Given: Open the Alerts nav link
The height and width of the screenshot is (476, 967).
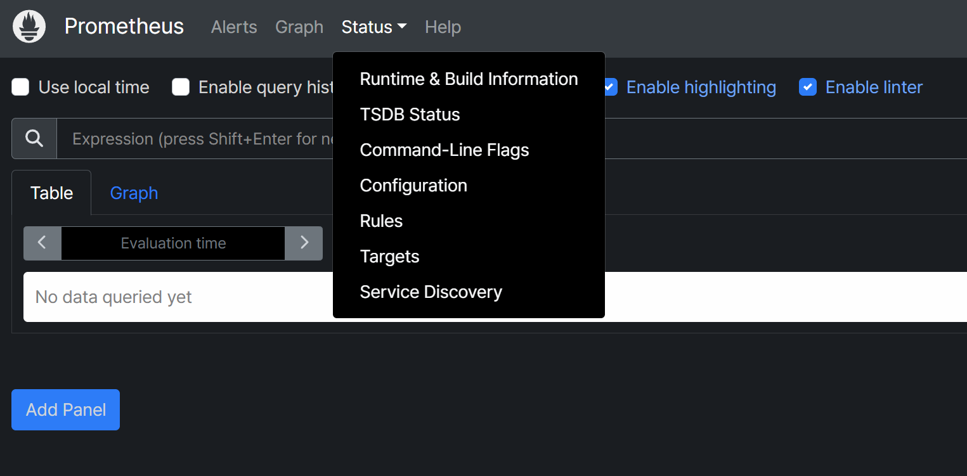Looking at the screenshot, I should (x=234, y=27).
